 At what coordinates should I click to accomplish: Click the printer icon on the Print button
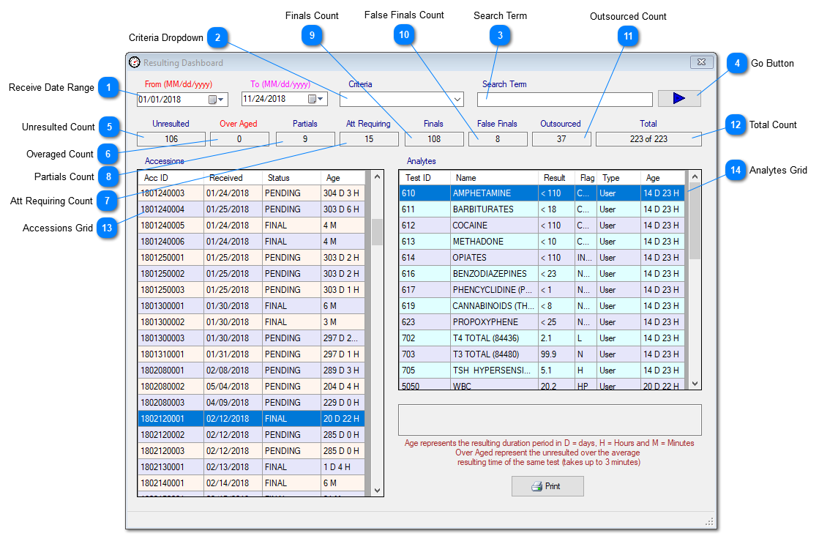(535, 485)
